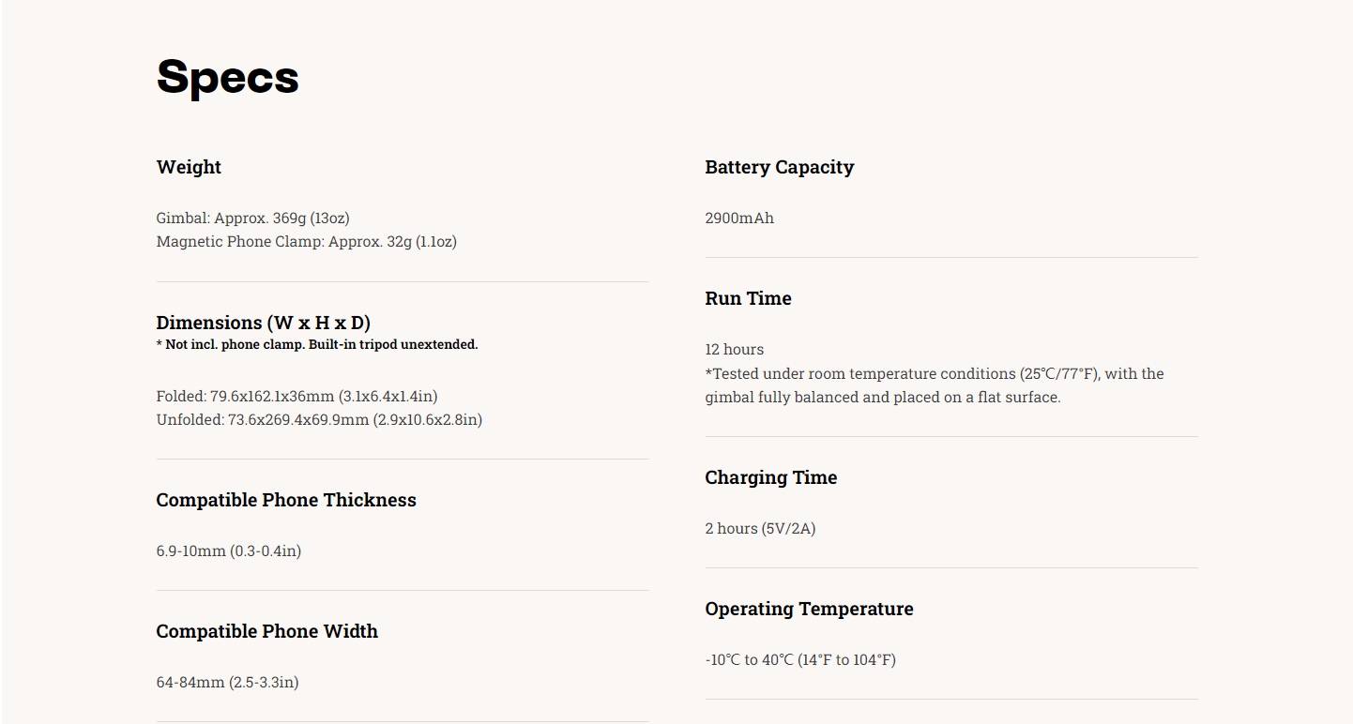Select the Compatible Phone Thickness heading

(286, 500)
